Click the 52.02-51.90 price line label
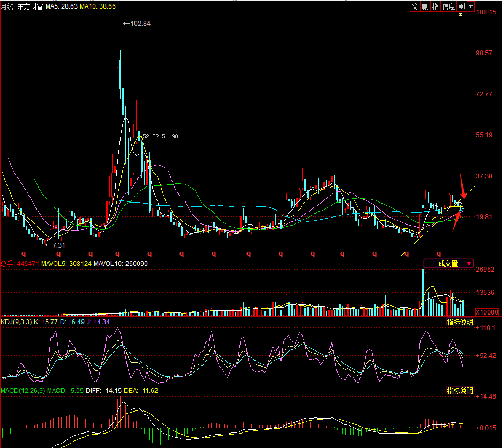 (x=160, y=137)
